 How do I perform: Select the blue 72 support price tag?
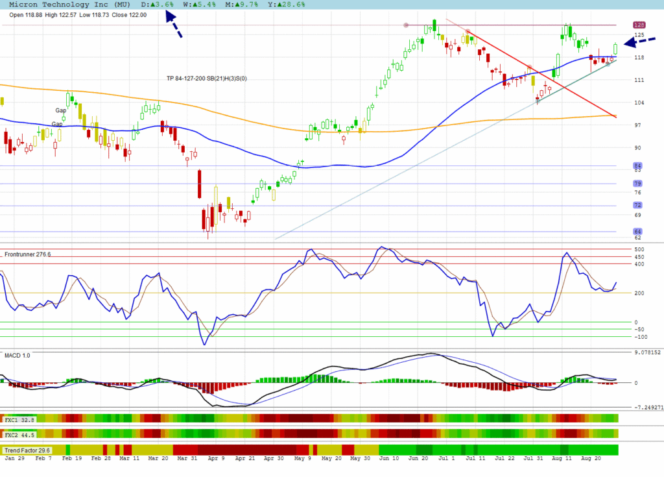638,205
